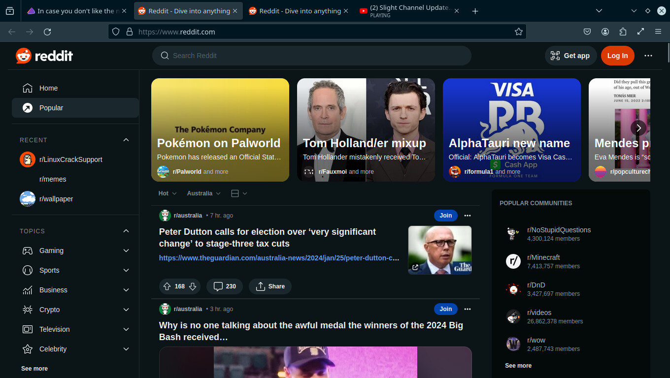Reload the page with browser refresh icon
The height and width of the screenshot is (378, 670).
[47, 31]
